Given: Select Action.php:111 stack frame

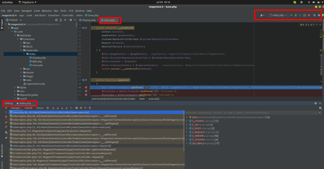Looking at the screenshot, I should click(x=97, y=131).
